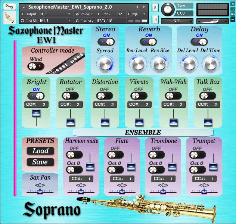
Task: Click the header volume slider
Action: [x=212, y=22]
